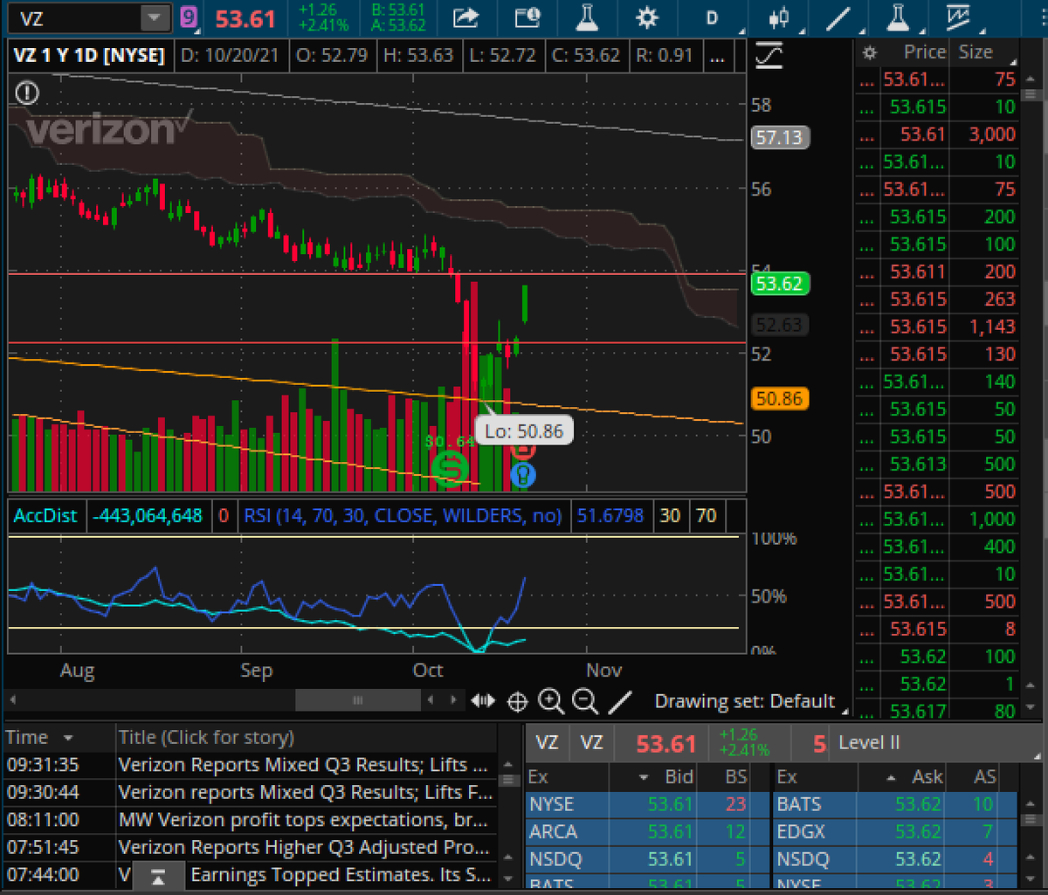The width and height of the screenshot is (1048, 895).
Task: Open the Drawing set: Default dropdown
Action: pyautogui.click(x=753, y=701)
